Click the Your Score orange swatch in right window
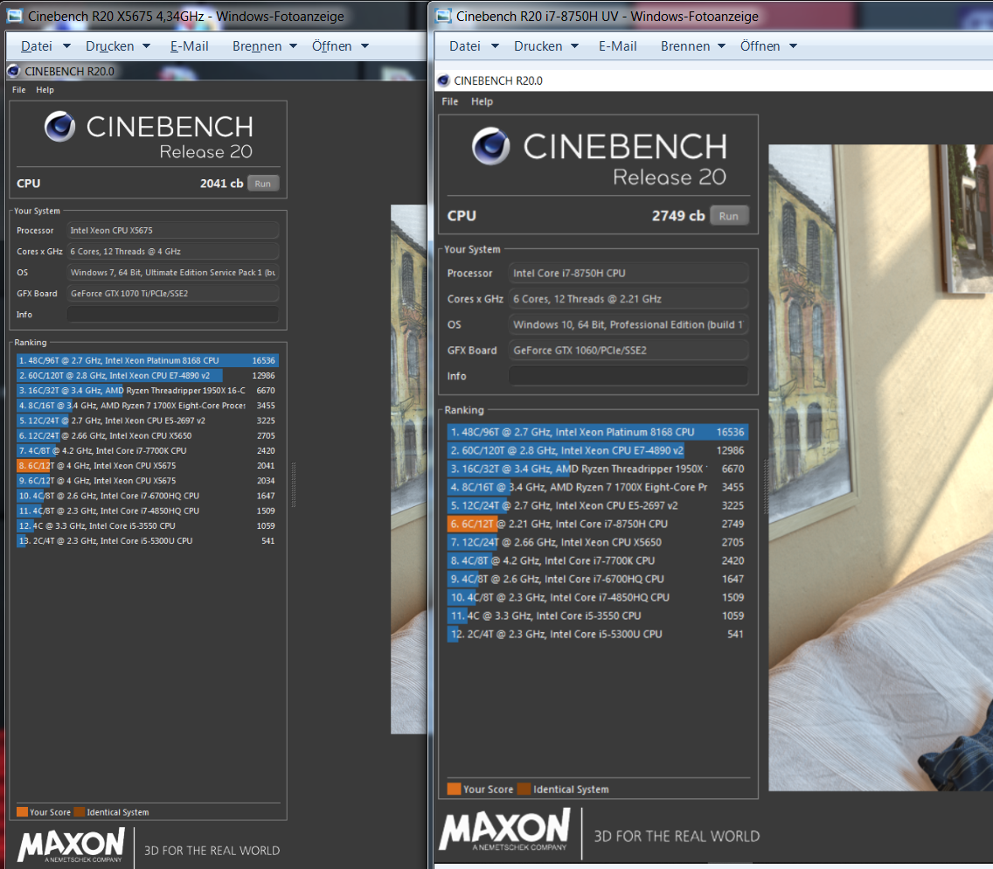The height and width of the screenshot is (869, 993). tap(454, 789)
